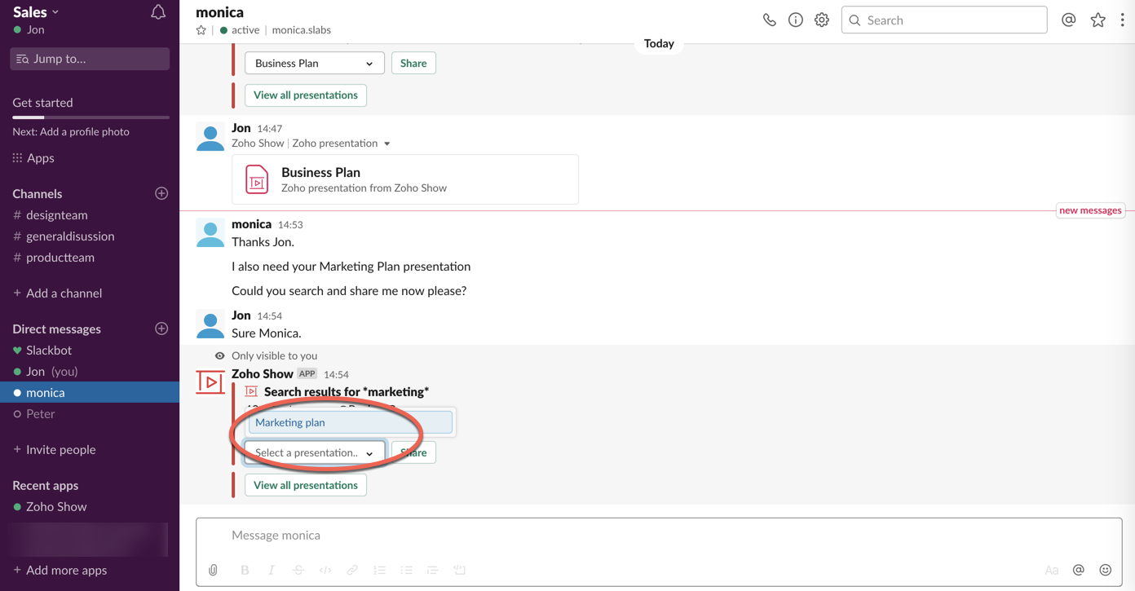1135x591 pixels.
Task: Click monica.slabs in header
Action: (301, 30)
